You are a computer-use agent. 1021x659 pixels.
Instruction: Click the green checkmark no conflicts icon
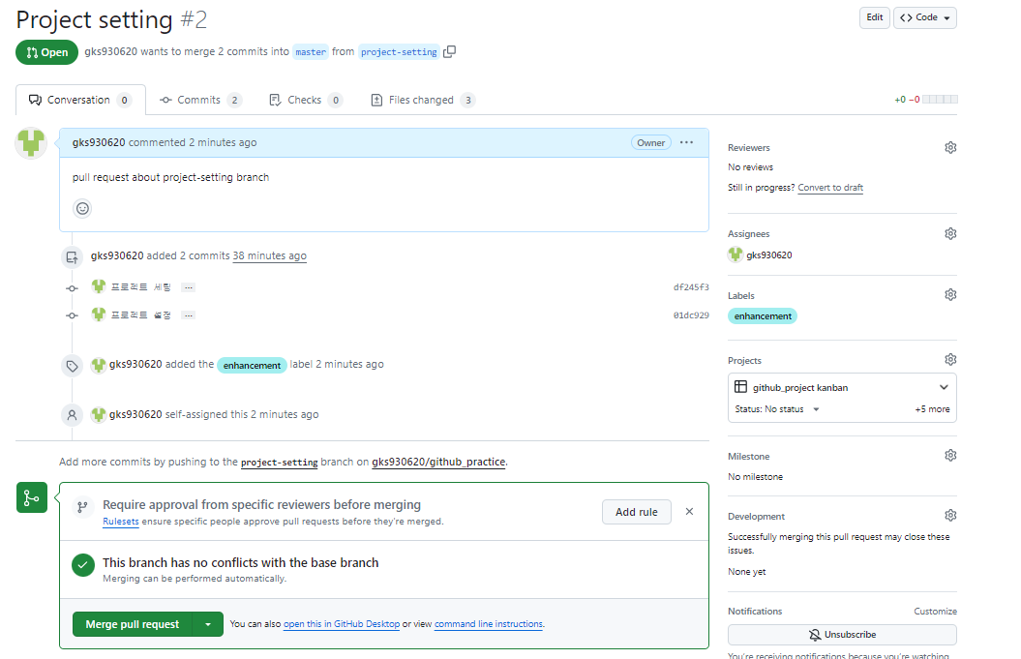[82, 565]
